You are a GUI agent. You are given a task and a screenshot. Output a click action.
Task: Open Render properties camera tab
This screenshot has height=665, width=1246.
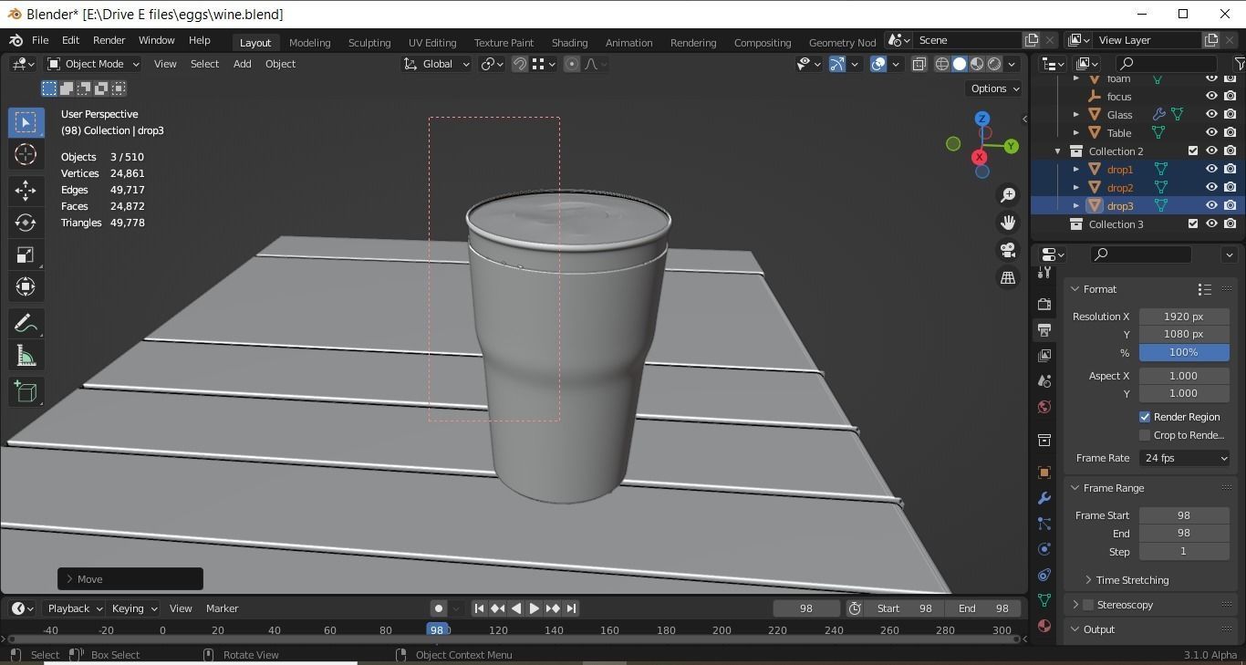tap(1044, 304)
